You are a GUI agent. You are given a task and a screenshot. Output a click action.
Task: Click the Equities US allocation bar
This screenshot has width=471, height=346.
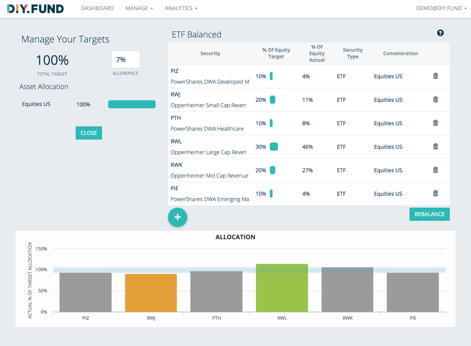(132, 104)
